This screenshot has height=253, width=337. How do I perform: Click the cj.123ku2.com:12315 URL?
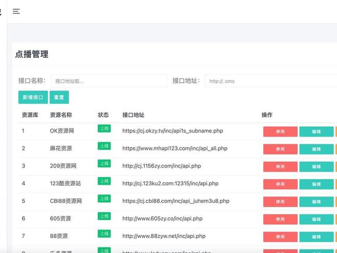coord(171,183)
